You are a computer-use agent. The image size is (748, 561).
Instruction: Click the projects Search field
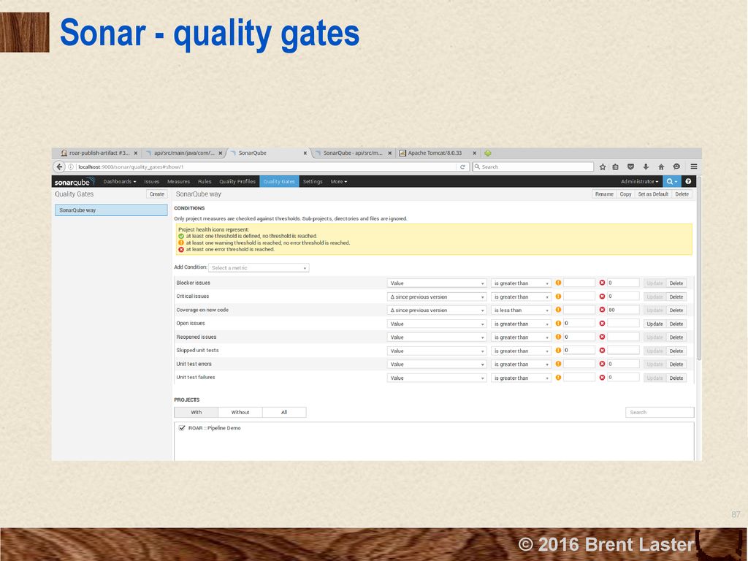click(660, 412)
